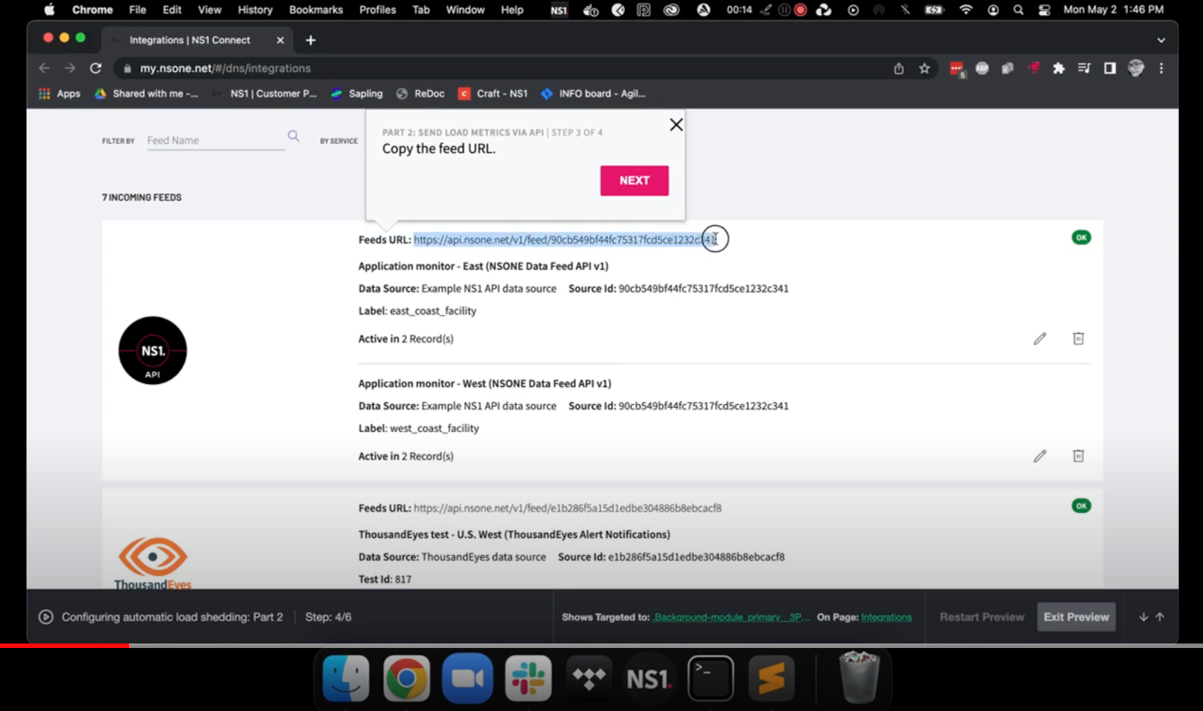Open Slack from the dock

click(528, 678)
